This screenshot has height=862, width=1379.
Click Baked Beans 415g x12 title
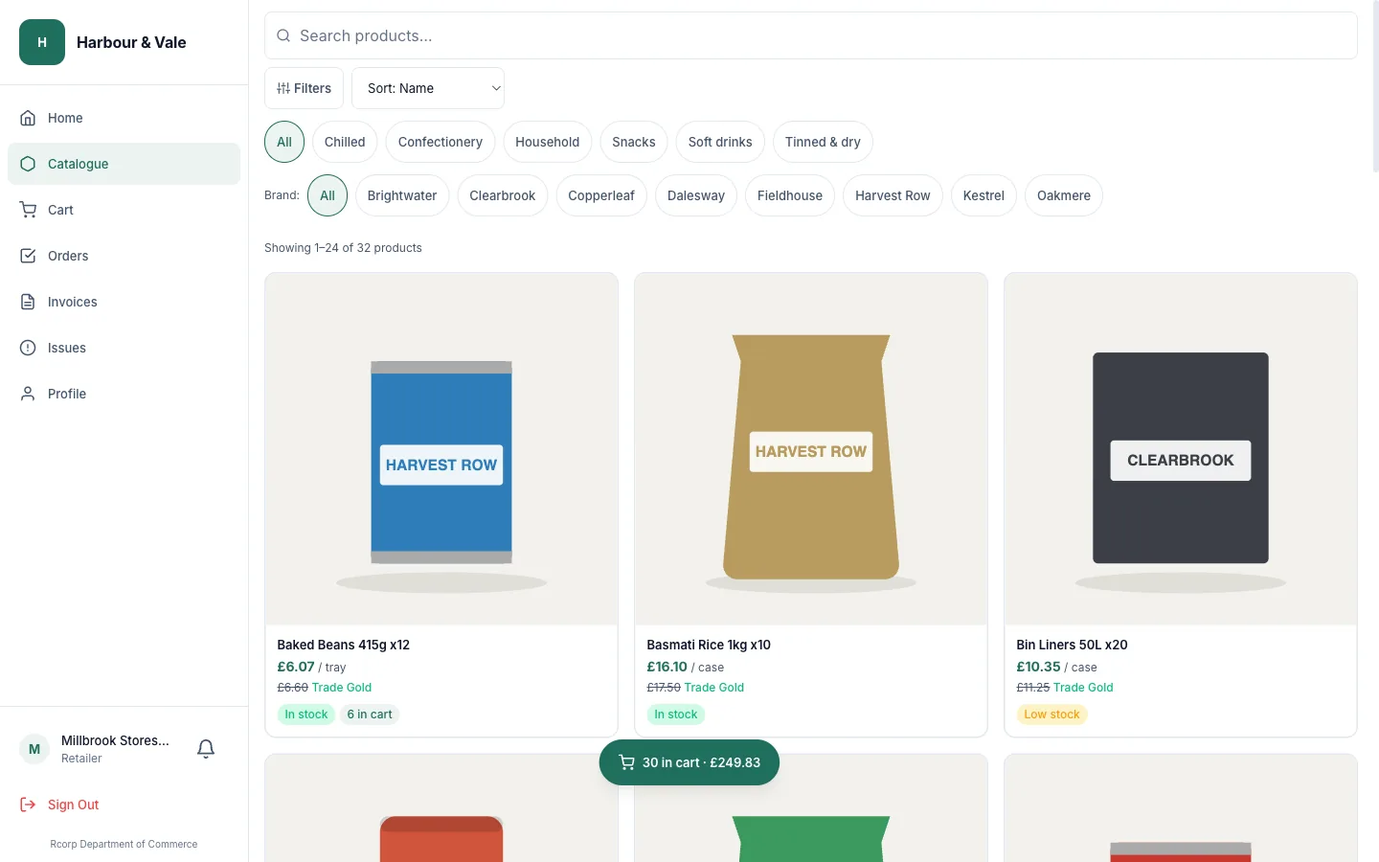pyautogui.click(x=344, y=645)
